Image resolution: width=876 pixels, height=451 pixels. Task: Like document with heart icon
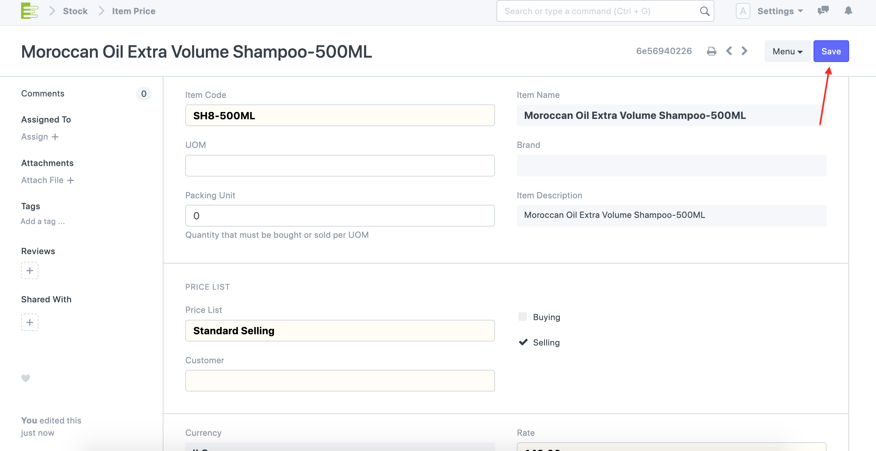[25, 378]
